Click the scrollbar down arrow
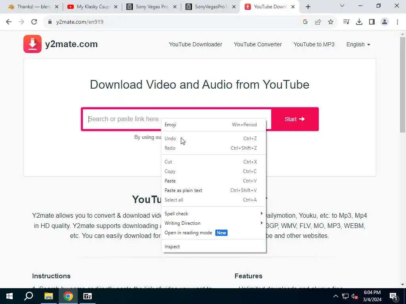Viewport: 406px width, 304px height. 402,285
